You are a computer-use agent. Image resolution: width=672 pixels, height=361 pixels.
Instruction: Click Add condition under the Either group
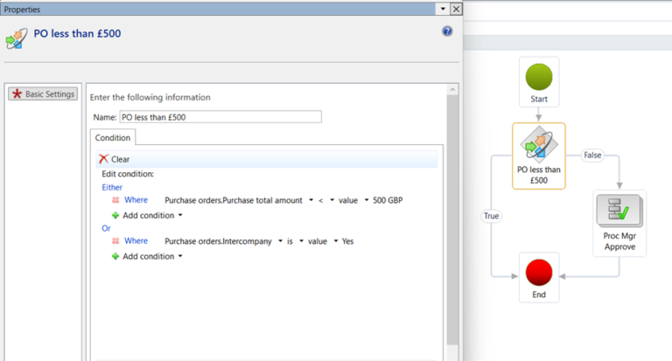[x=148, y=215]
